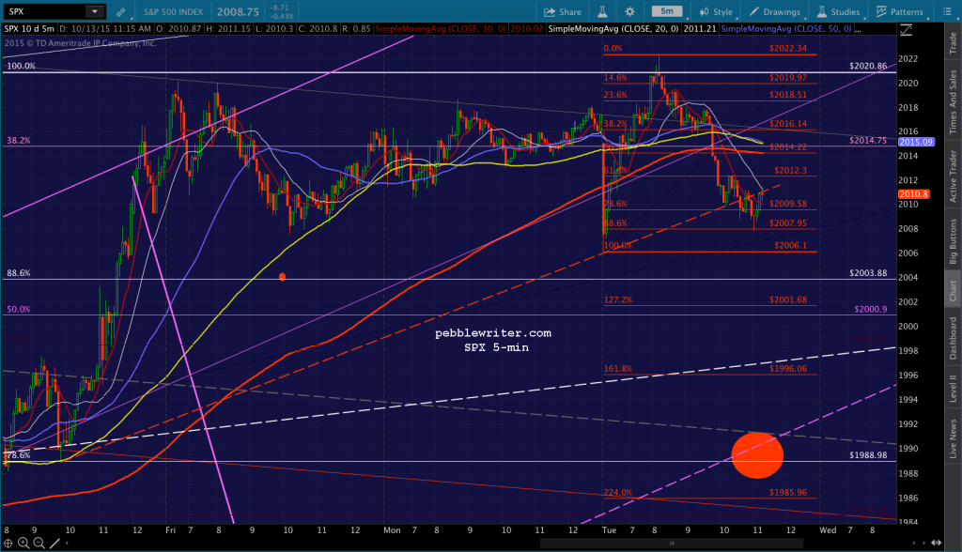Open the SPX symbol dropdown arrow
This screenshot has height=552, width=962.
pos(95,11)
